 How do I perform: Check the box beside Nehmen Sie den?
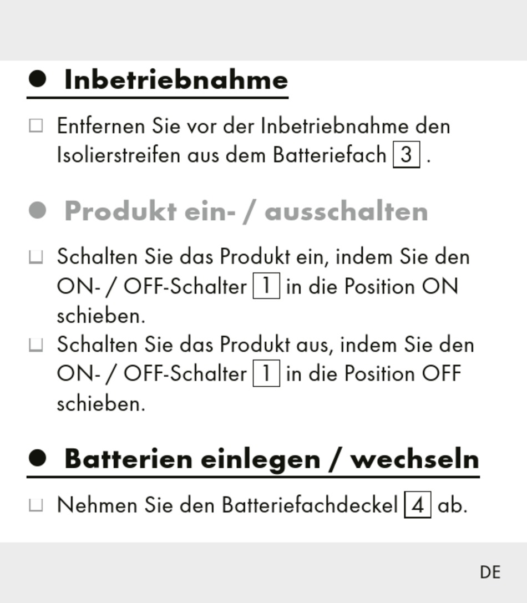(36, 505)
